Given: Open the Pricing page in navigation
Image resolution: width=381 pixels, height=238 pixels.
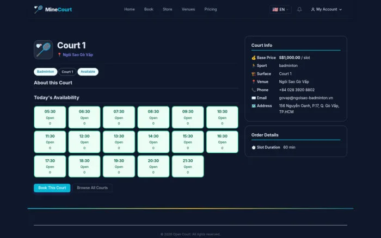Looking at the screenshot, I should 211,9.
